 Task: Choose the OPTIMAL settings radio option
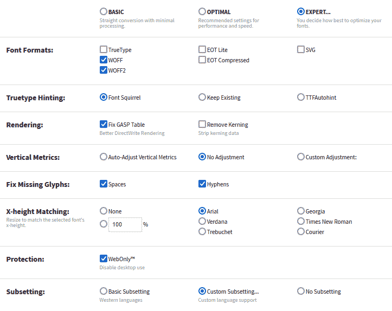point(202,11)
